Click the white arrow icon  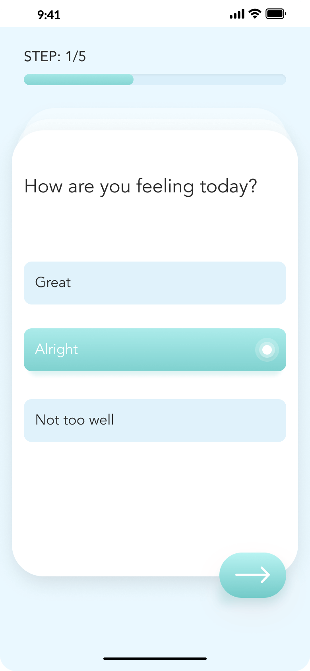[253, 575]
